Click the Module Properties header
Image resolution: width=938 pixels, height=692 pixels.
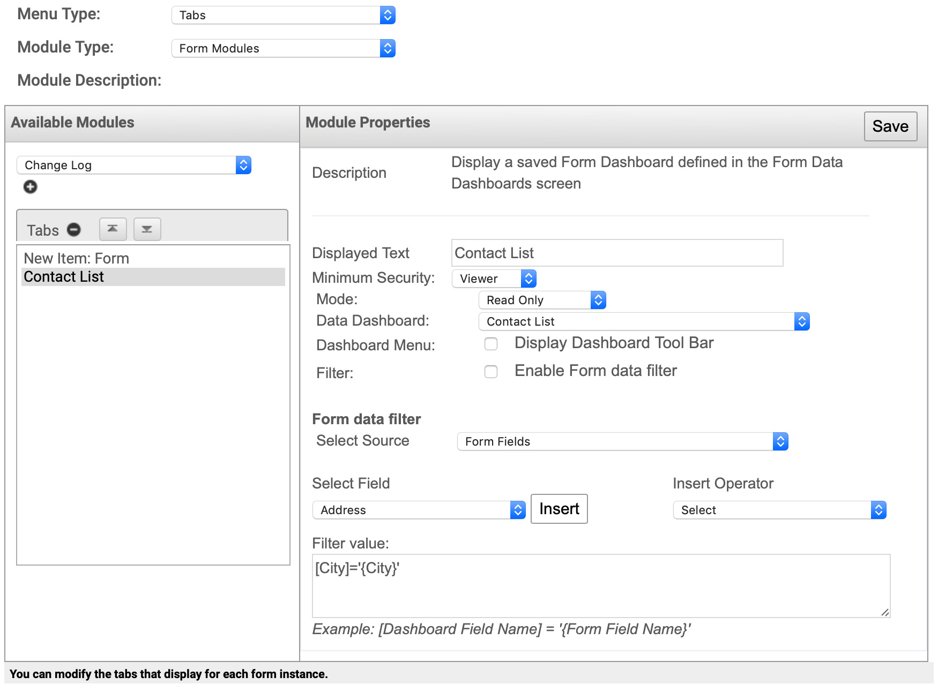368,122
